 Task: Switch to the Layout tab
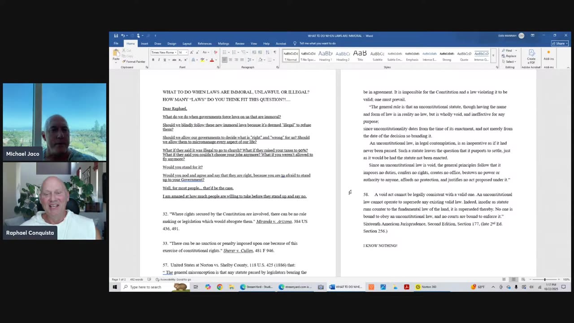187,44
